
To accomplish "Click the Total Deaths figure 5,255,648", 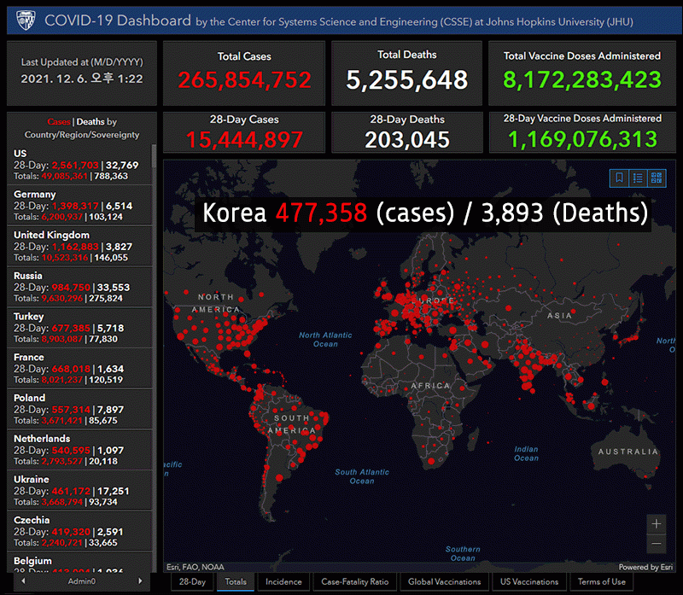I will [x=407, y=79].
